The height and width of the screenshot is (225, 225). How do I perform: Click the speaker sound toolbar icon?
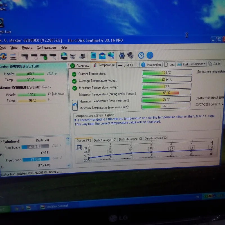pyautogui.click(x=130, y=55)
